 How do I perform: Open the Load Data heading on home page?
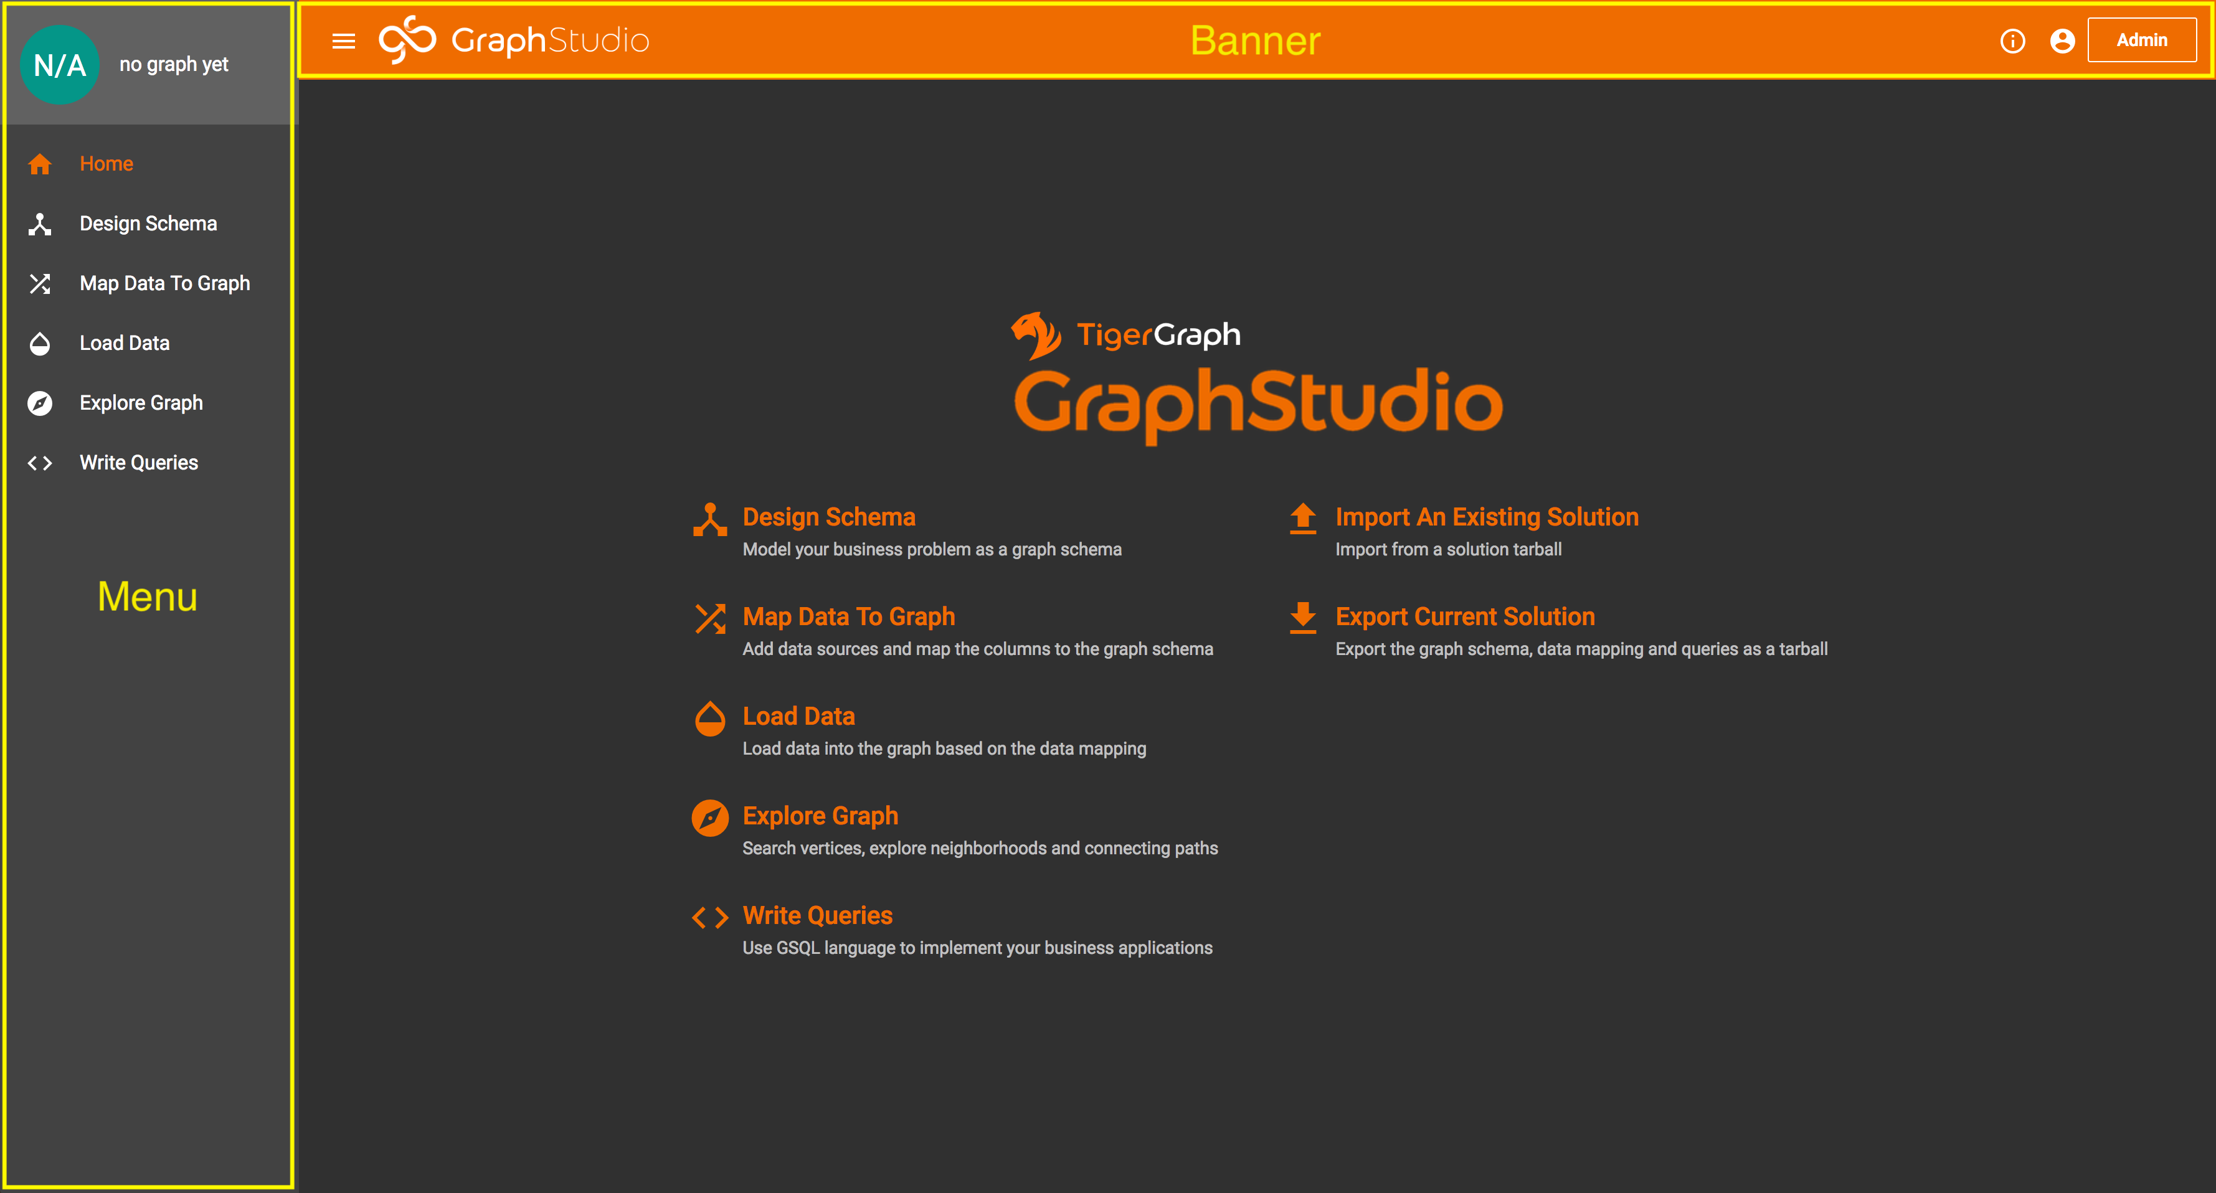[x=798, y=717]
